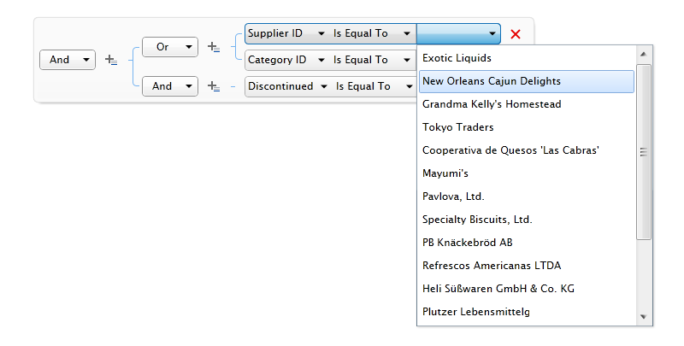Choose Mayumi's from supplier list
The image size is (684, 346).
pyautogui.click(x=527, y=173)
